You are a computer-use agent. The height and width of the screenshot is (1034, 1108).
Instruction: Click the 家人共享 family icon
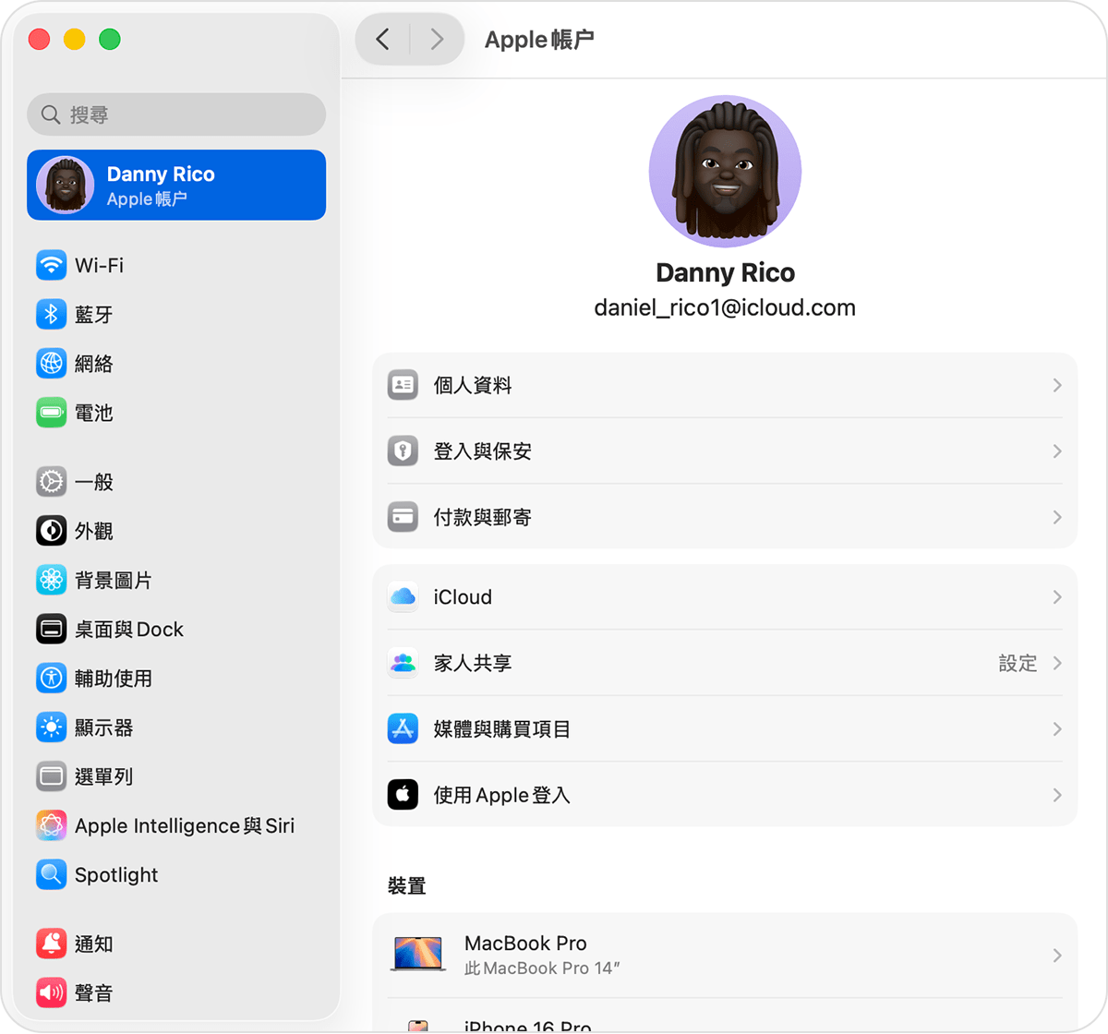(x=403, y=662)
